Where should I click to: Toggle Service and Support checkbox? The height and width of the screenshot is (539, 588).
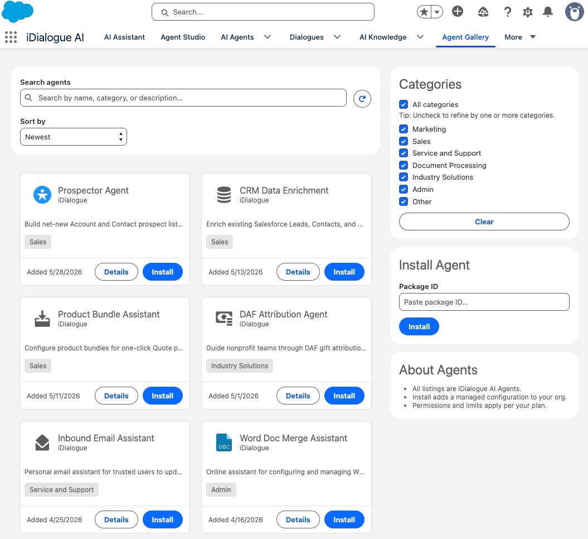click(x=404, y=153)
